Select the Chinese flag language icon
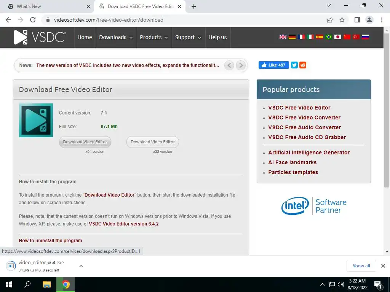The height and width of the screenshot is (292, 390). 347,37
